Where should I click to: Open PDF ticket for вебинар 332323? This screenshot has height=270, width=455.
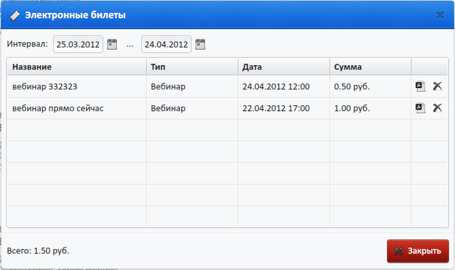click(420, 86)
